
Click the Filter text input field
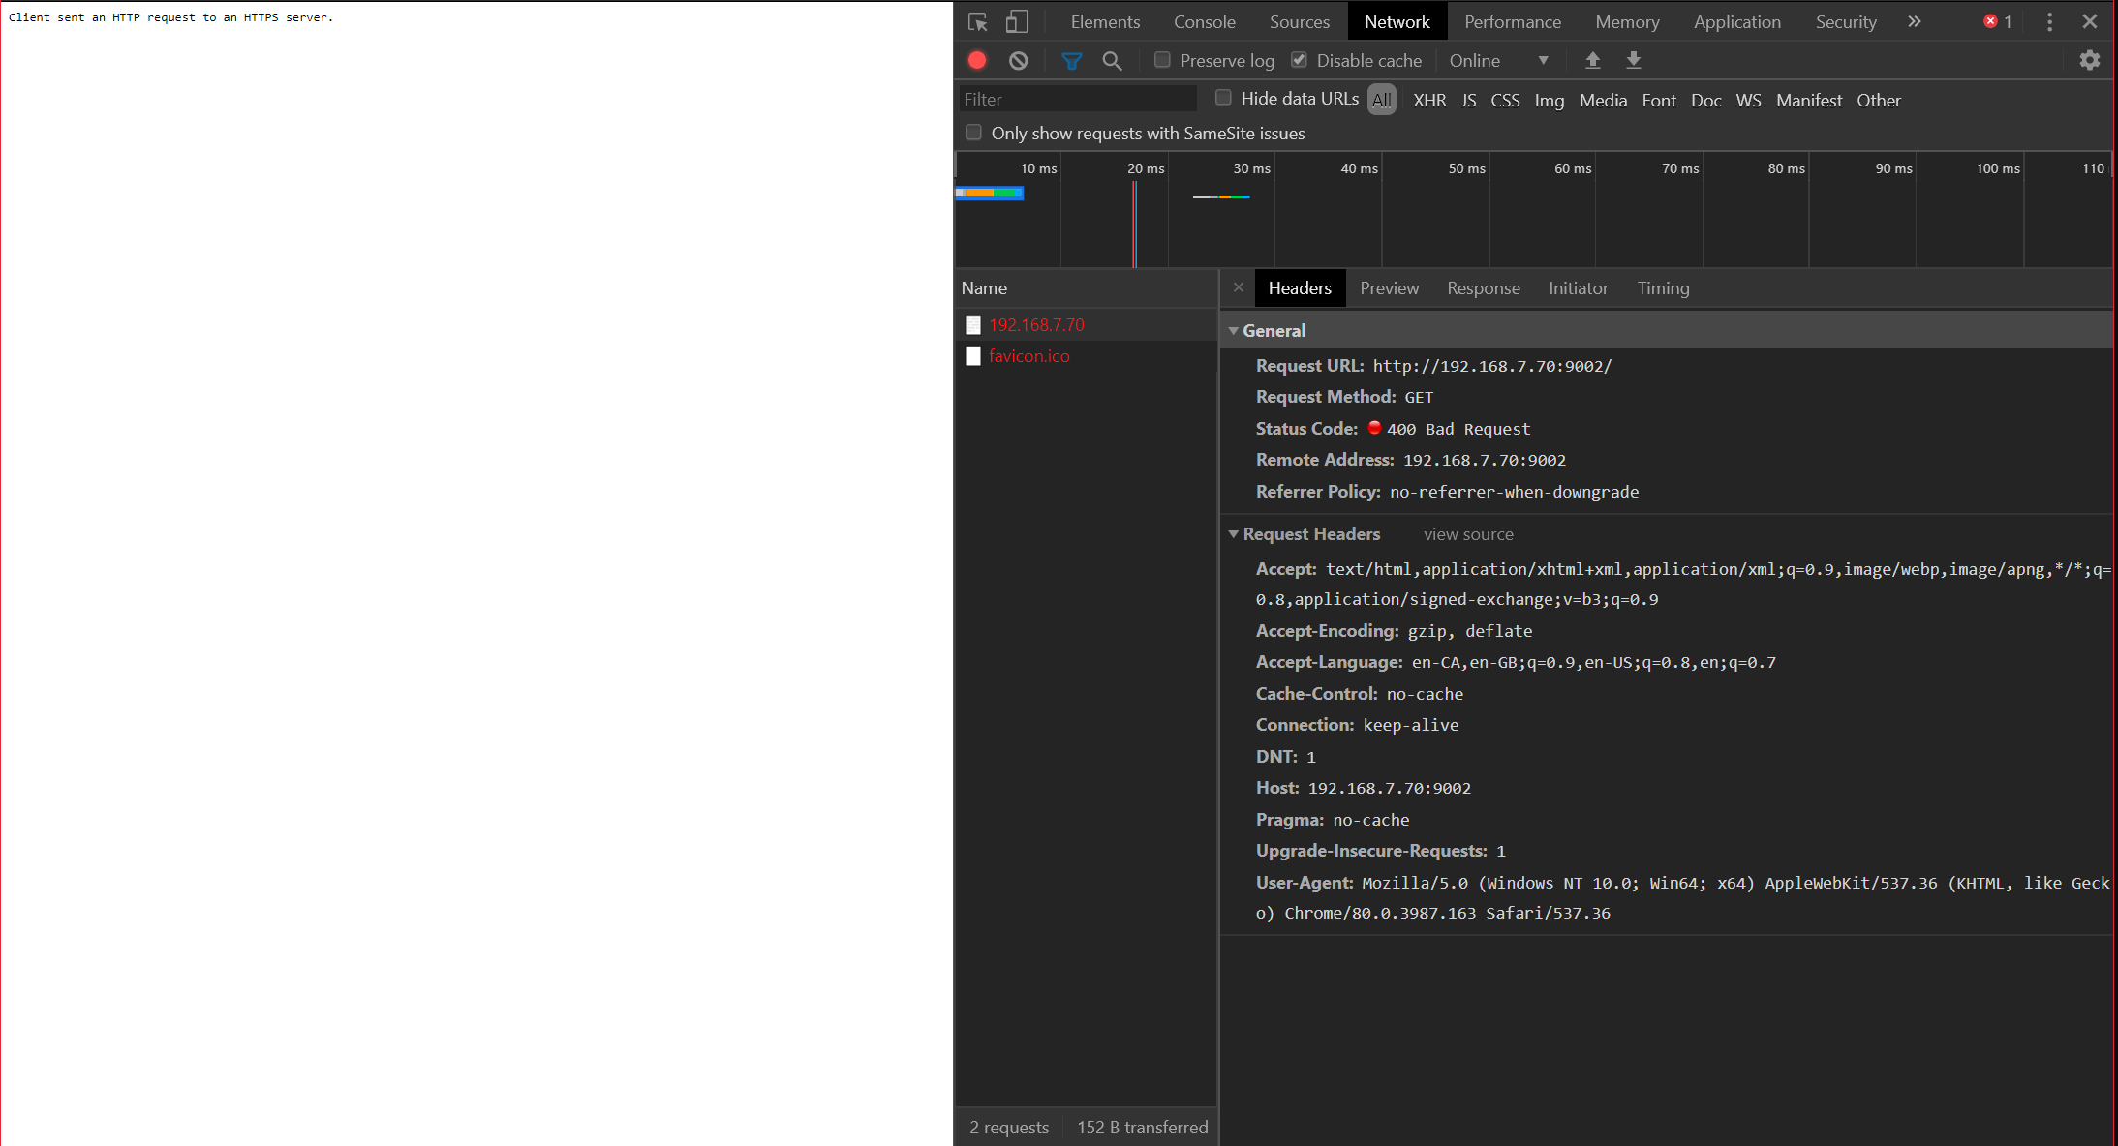(x=1077, y=99)
